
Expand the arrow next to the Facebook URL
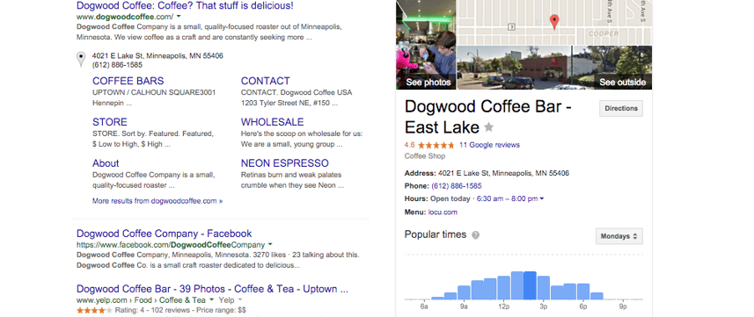coord(270,244)
